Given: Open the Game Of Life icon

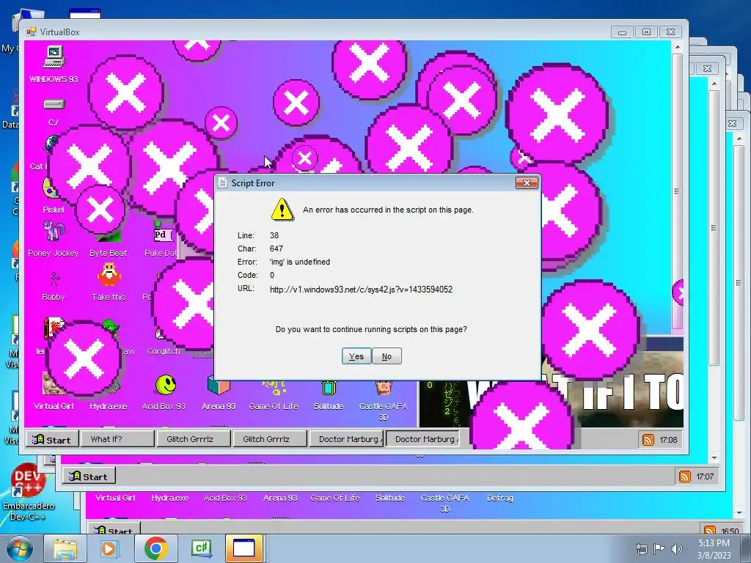Looking at the screenshot, I should click(x=274, y=387).
